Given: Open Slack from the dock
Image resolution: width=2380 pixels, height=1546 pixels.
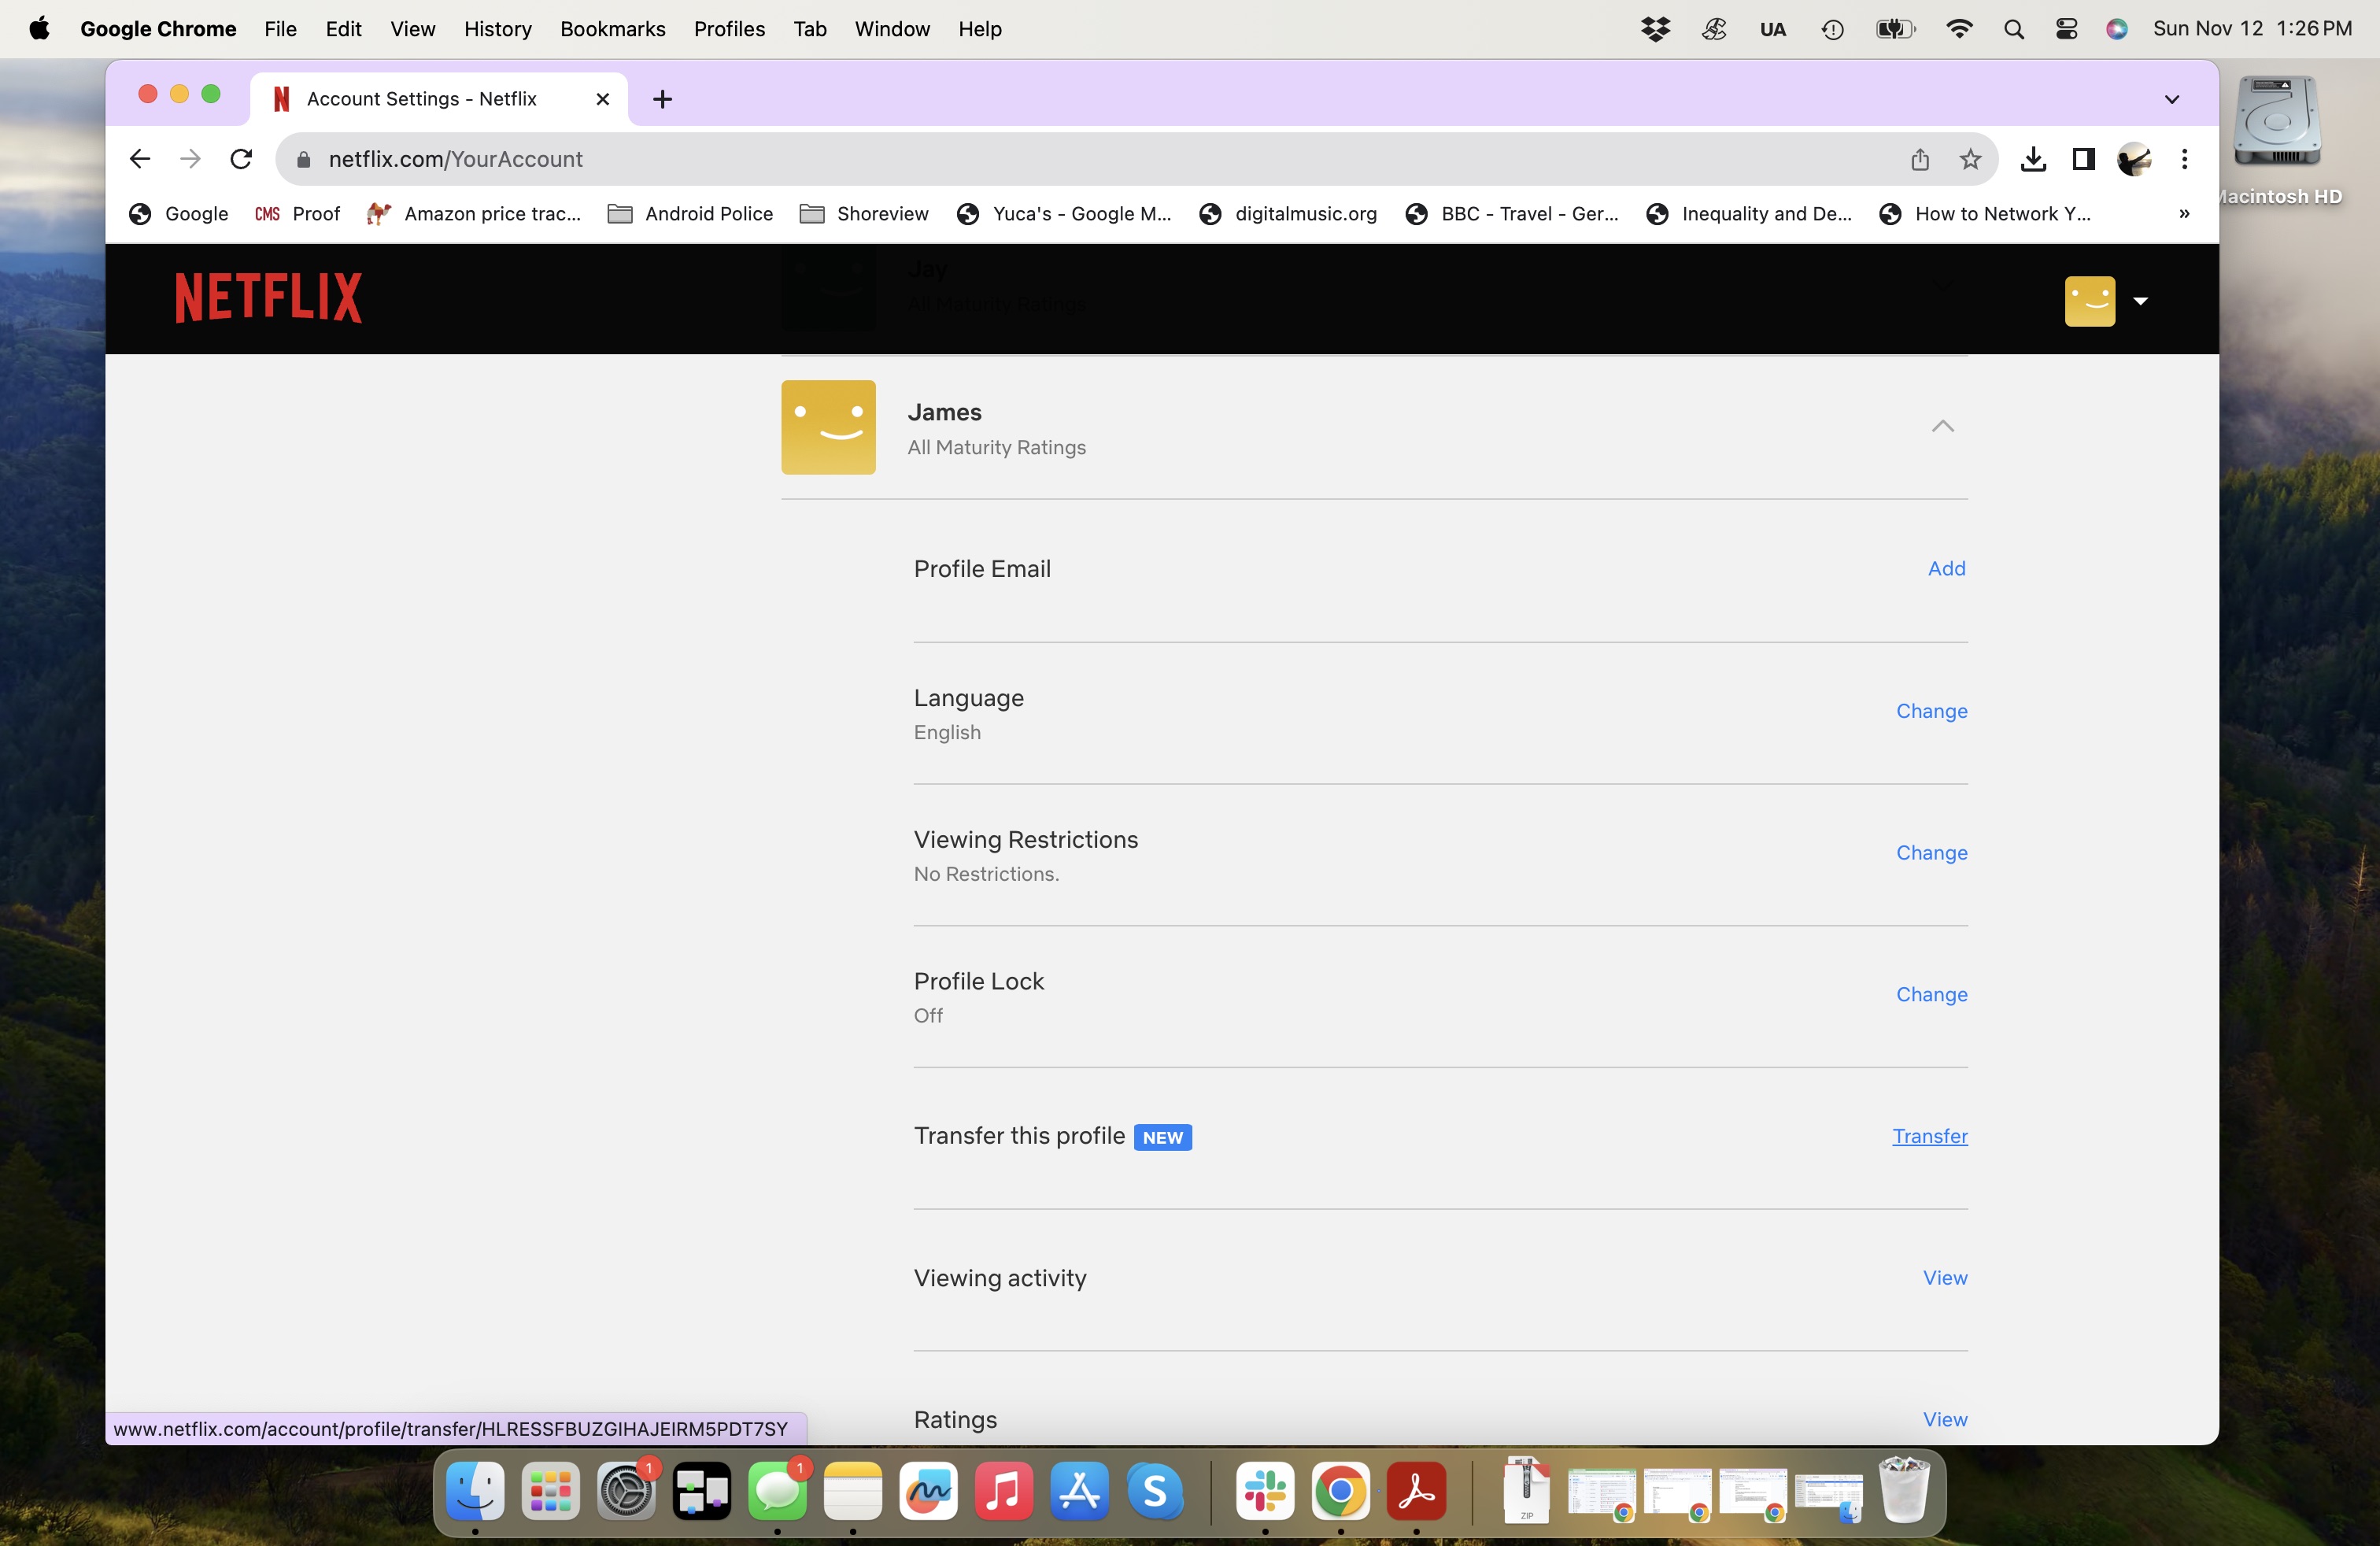Looking at the screenshot, I should (x=1265, y=1491).
